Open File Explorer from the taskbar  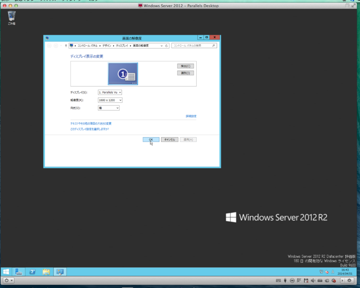[46, 272]
